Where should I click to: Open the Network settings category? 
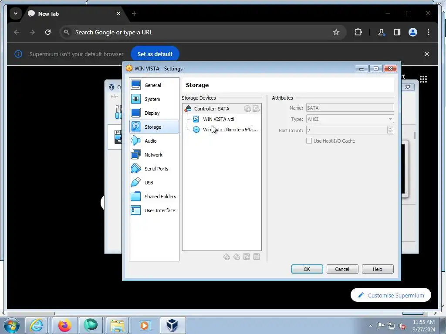point(154,154)
